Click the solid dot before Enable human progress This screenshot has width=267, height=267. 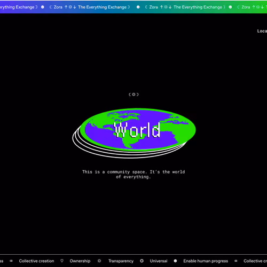175,261
